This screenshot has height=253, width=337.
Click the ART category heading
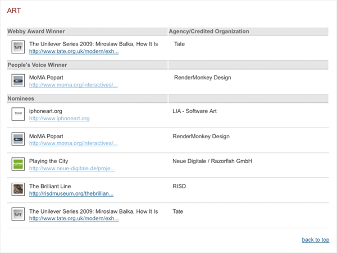pos(14,11)
